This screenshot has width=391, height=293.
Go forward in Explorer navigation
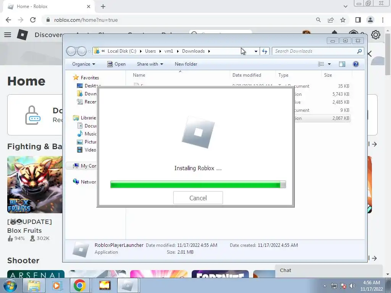[82, 51]
